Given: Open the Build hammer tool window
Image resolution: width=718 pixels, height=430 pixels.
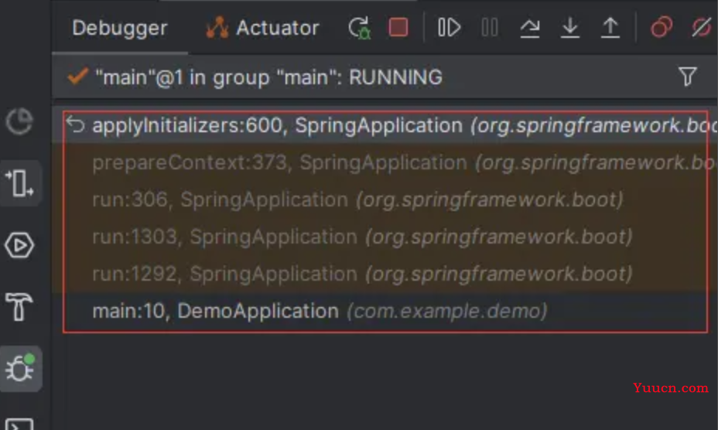Looking at the screenshot, I should (19, 306).
